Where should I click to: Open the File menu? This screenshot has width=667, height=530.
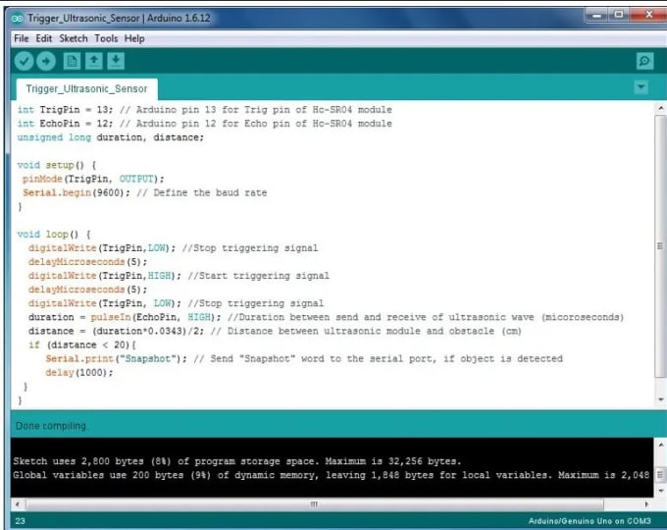(x=22, y=38)
